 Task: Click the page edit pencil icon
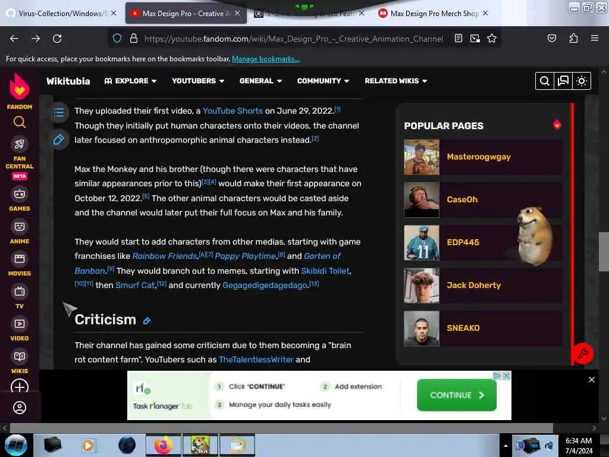[x=59, y=139]
